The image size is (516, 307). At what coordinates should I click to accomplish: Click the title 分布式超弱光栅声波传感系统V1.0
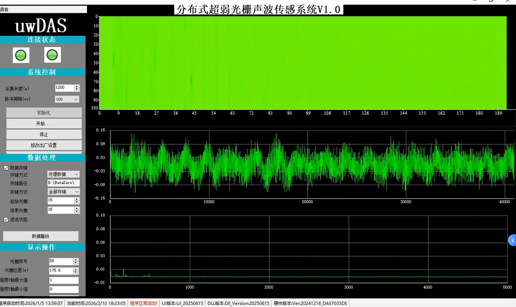259,9
